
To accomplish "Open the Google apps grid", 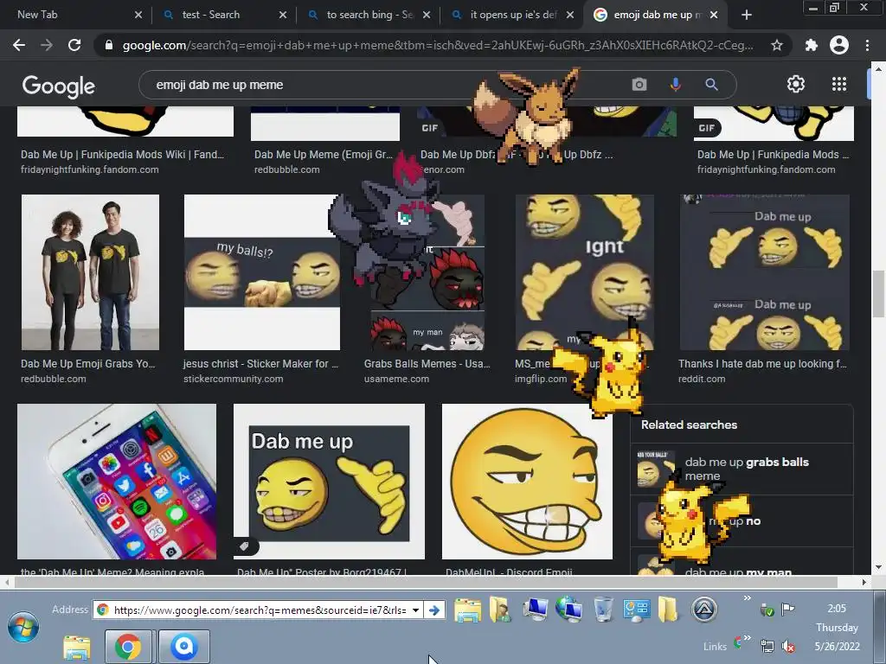I will click(x=839, y=84).
